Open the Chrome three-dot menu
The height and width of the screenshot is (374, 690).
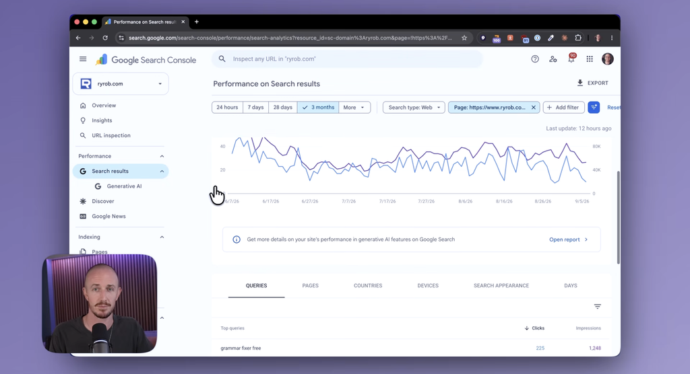pos(612,38)
